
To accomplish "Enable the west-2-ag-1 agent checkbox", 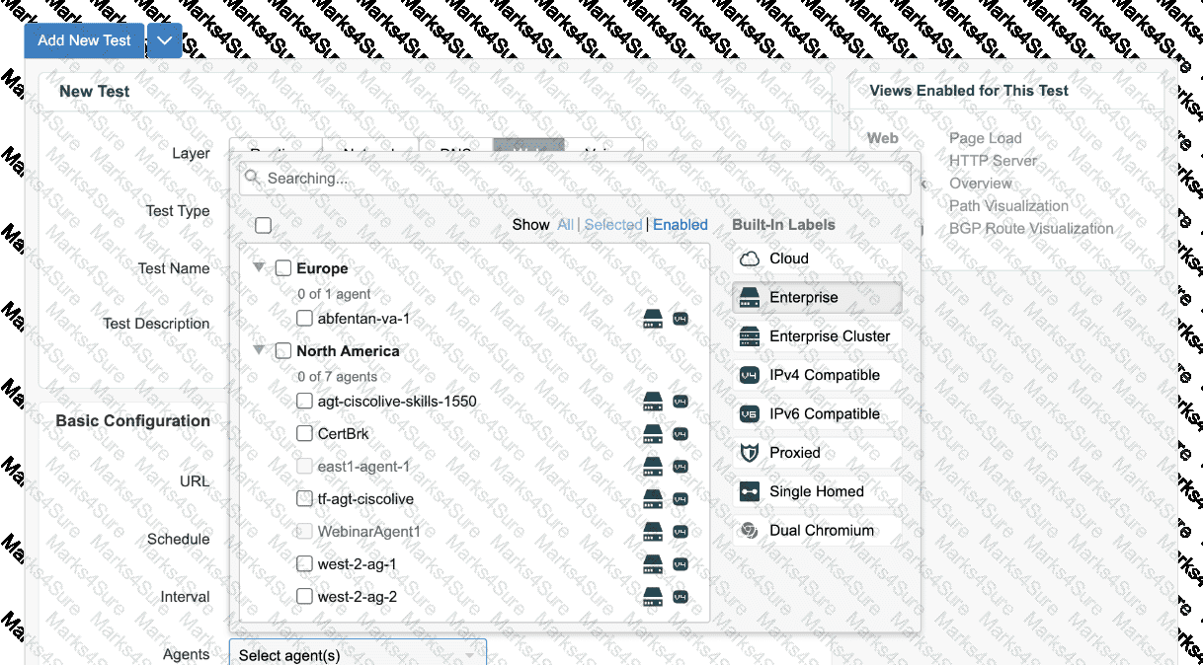I will [305, 563].
